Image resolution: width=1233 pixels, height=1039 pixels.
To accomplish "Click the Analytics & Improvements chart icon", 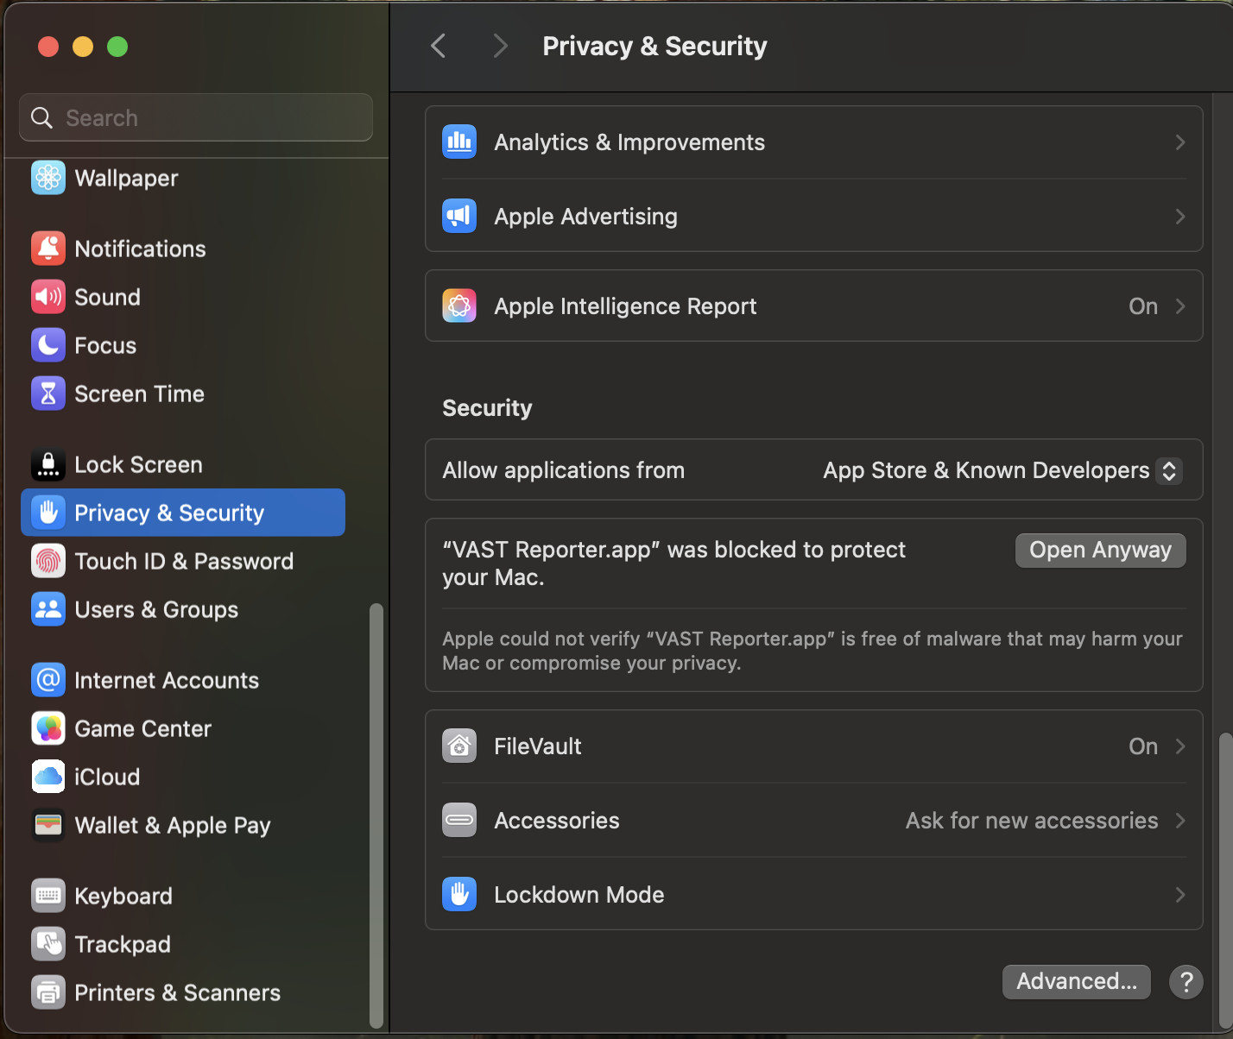I will (x=459, y=142).
